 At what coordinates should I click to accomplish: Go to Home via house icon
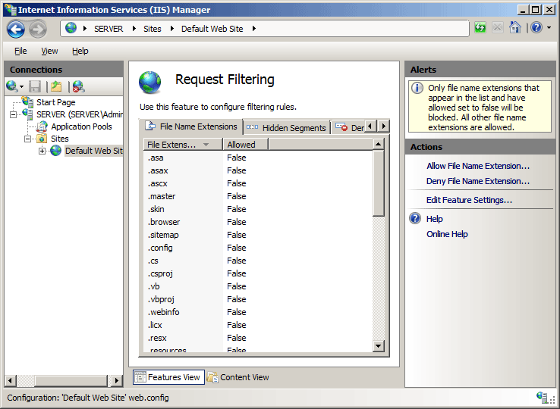(x=514, y=27)
